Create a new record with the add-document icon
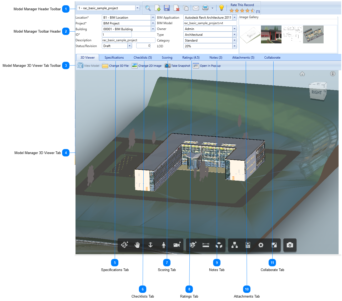The height and width of the screenshot is (301, 342). point(158,8)
